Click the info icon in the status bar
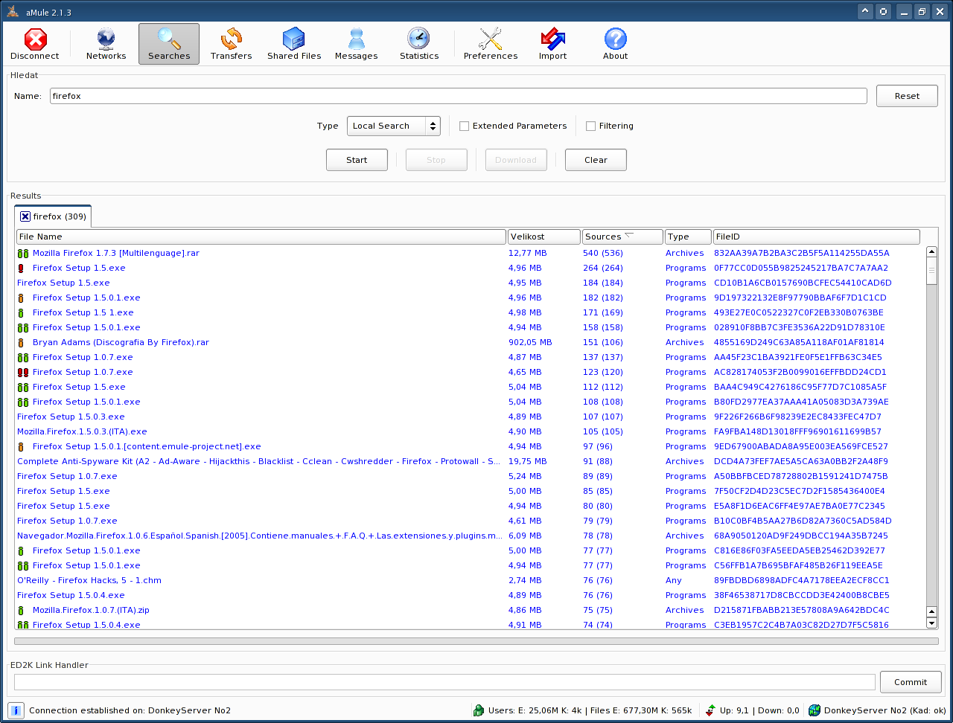953x723 pixels. click(16, 710)
